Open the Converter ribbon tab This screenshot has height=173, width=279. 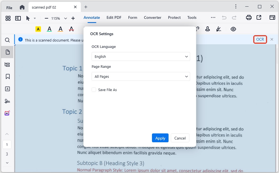tap(153, 17)
